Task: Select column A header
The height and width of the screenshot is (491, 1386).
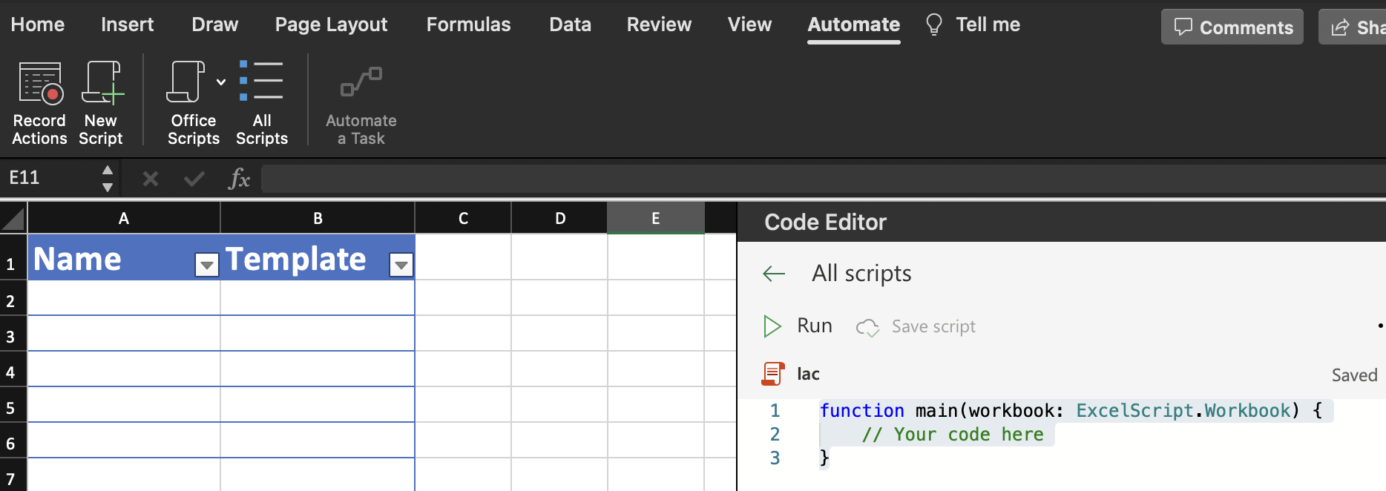Action: click(124, 218)
